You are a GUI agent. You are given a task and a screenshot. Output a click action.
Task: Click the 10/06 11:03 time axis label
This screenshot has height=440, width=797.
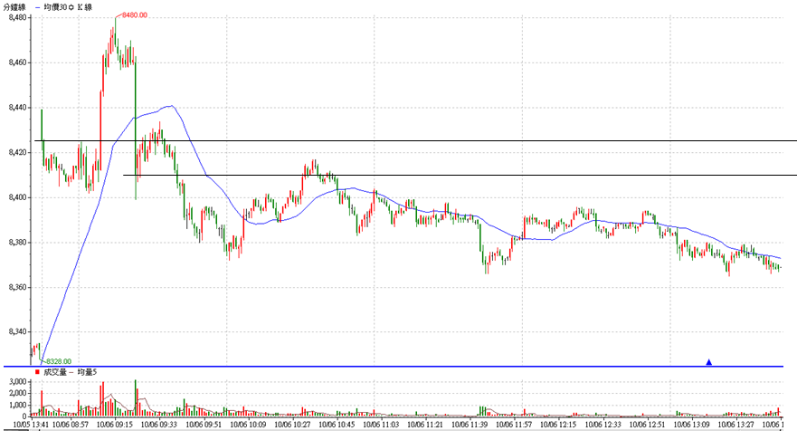pos(381,425)
